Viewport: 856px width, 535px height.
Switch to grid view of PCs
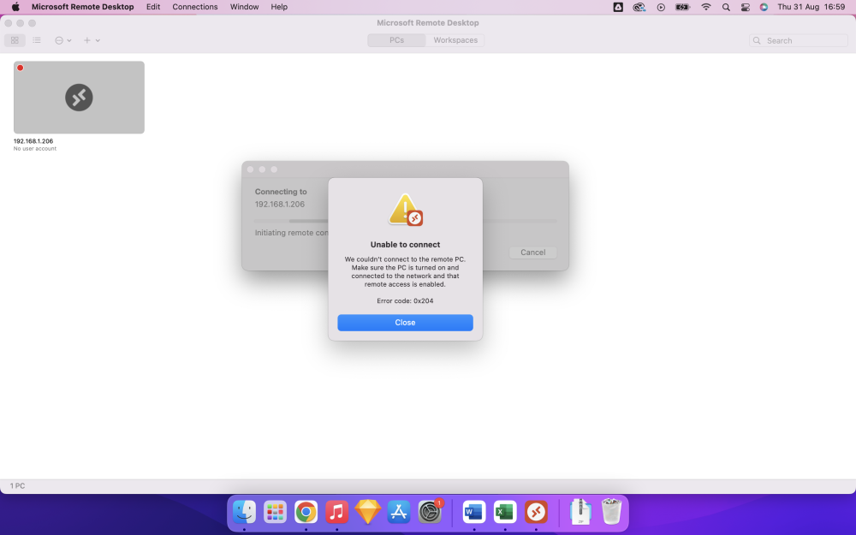tap(15, 40)
